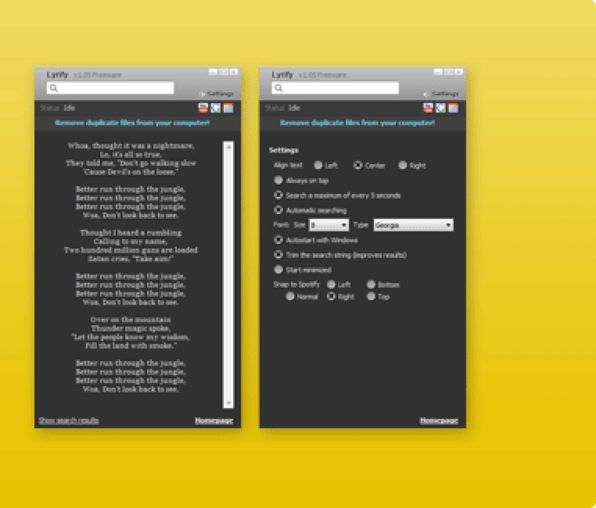Click the YouTube icon in right window status bar
This screenshot has height=508, width=596.
(x=428, y=108)
